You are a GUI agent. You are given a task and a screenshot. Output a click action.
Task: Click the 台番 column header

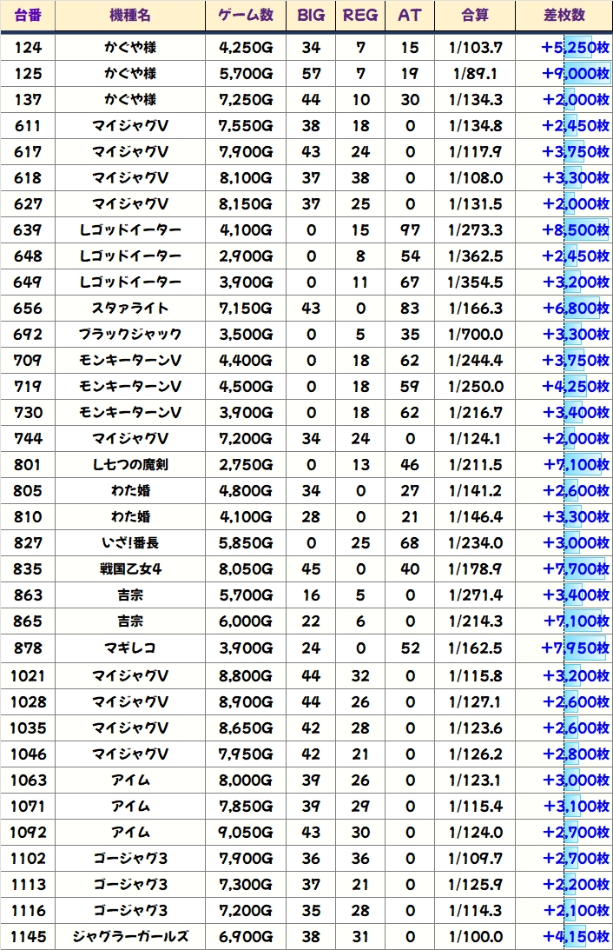click(28, 15)
